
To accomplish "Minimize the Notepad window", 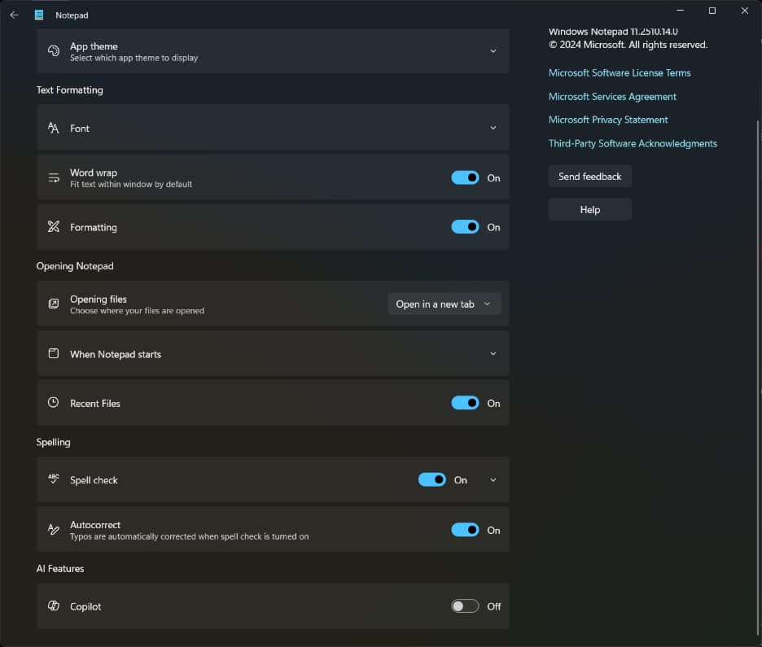I will 681,11.
